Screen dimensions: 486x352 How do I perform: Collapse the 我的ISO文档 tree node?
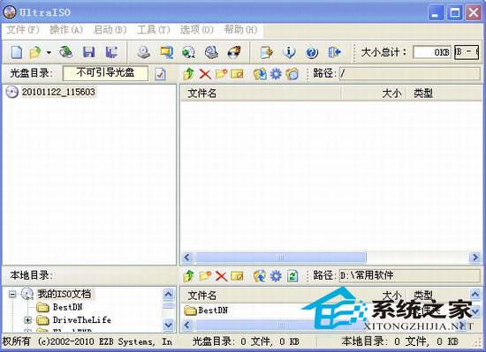click(12, 294)
